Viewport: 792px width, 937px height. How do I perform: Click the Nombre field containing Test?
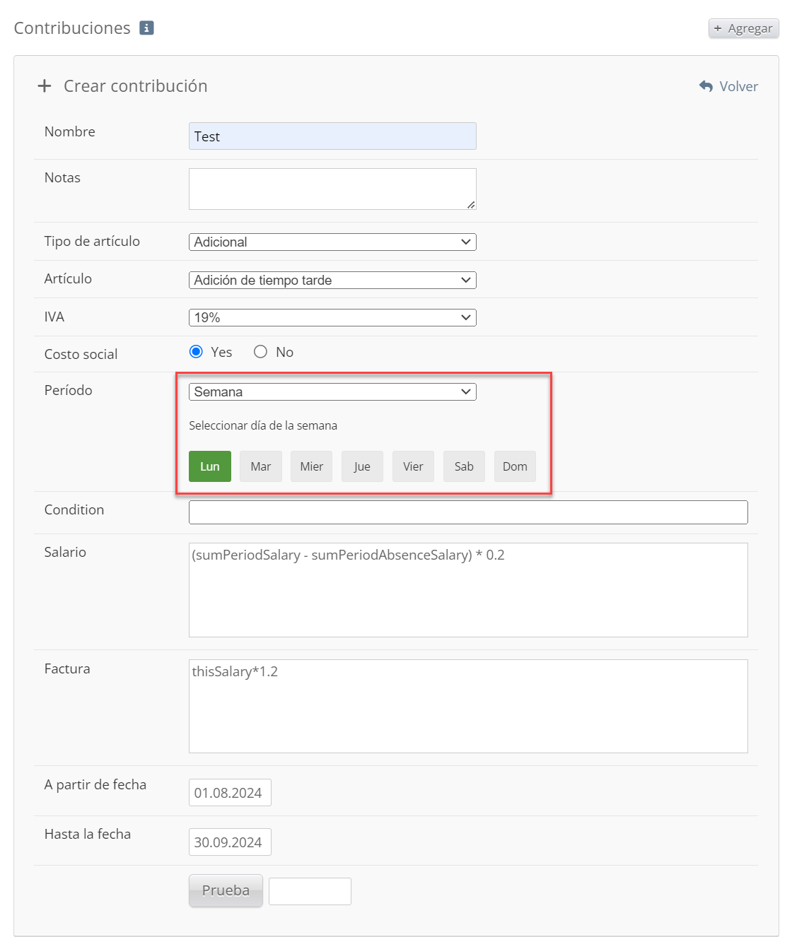pos(332,136)
